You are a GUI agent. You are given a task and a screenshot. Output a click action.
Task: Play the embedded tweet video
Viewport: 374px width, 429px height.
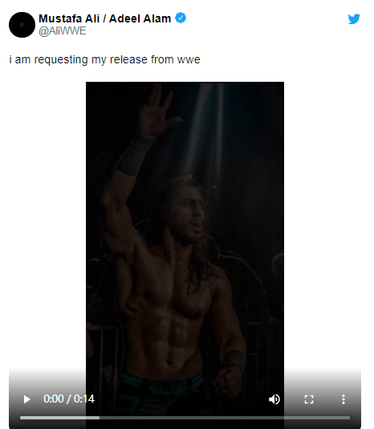[x=26, y=399]
